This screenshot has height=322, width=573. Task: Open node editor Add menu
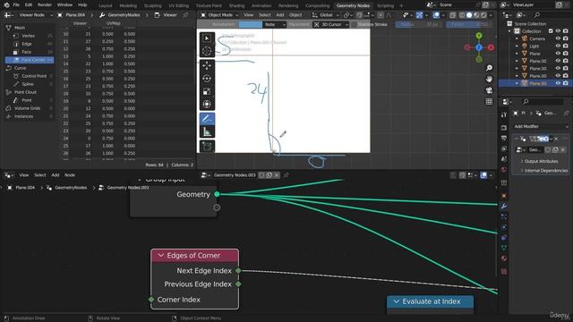[x=56, y=175]
